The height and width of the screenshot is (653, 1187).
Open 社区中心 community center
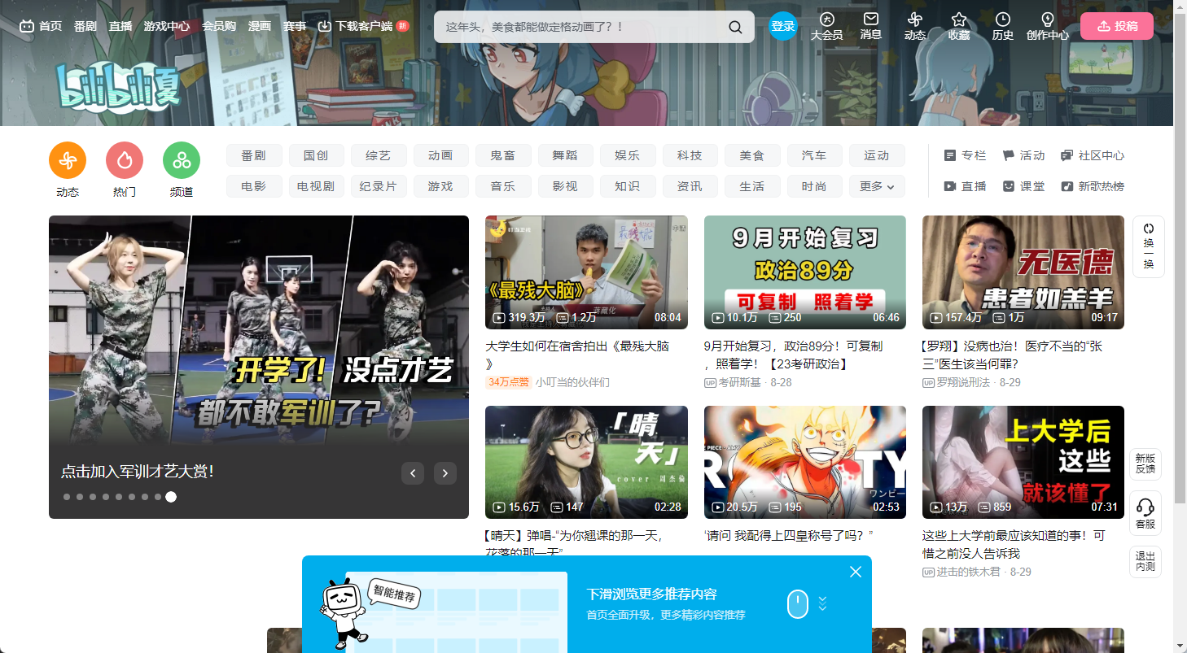1093,155
